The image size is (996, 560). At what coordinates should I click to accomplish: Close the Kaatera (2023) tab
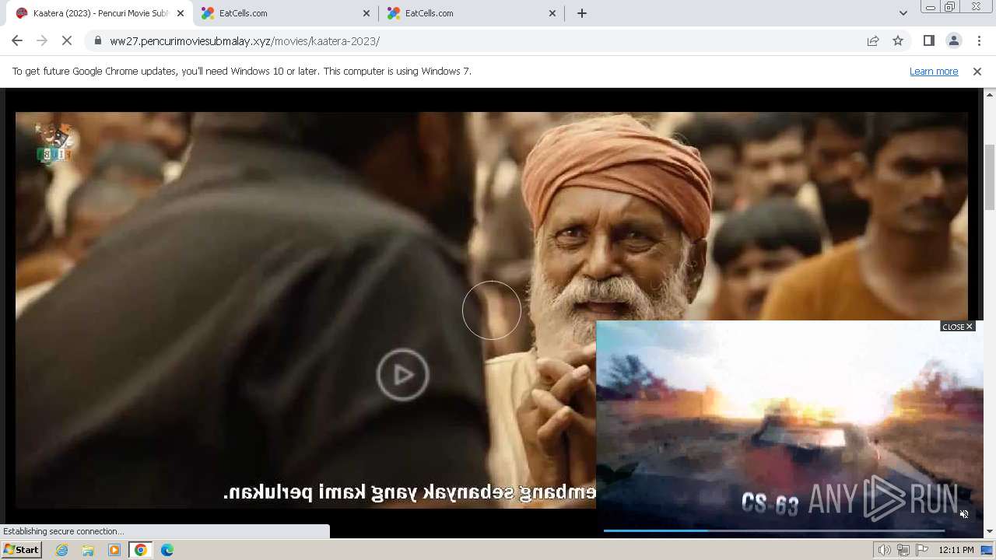pos(181,13)
